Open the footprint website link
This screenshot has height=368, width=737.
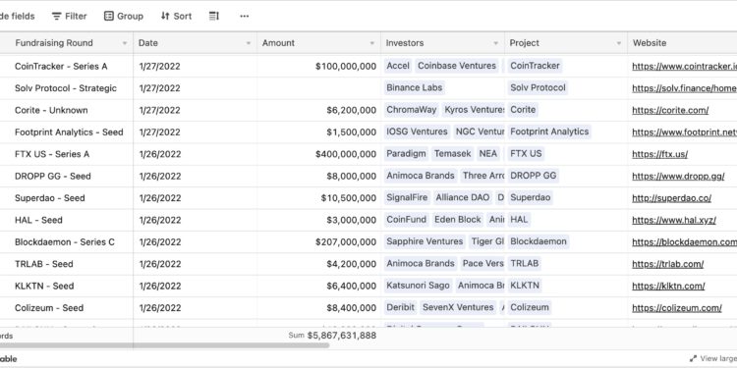pyautogui.click(x=684, y=132)
